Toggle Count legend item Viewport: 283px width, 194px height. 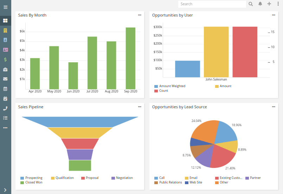click(161, 91)
